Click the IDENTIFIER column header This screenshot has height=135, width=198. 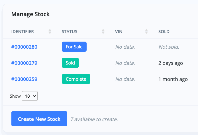23,31
